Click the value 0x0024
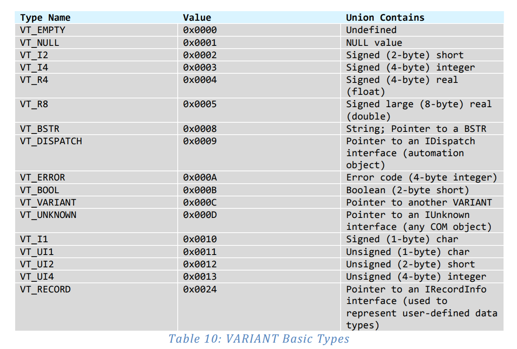517x349 pixels. [x=200, y=289]
